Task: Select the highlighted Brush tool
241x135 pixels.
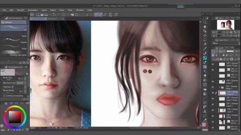Action: (x=205, y=58)
